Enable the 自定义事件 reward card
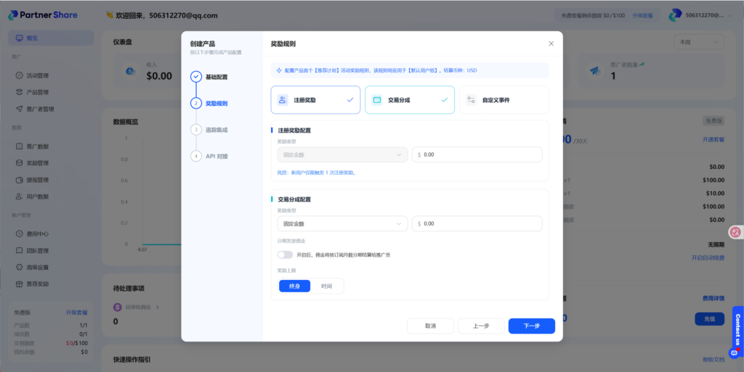Image resolution: width=744 pixels, height=372 pixels. coord(504,100)
